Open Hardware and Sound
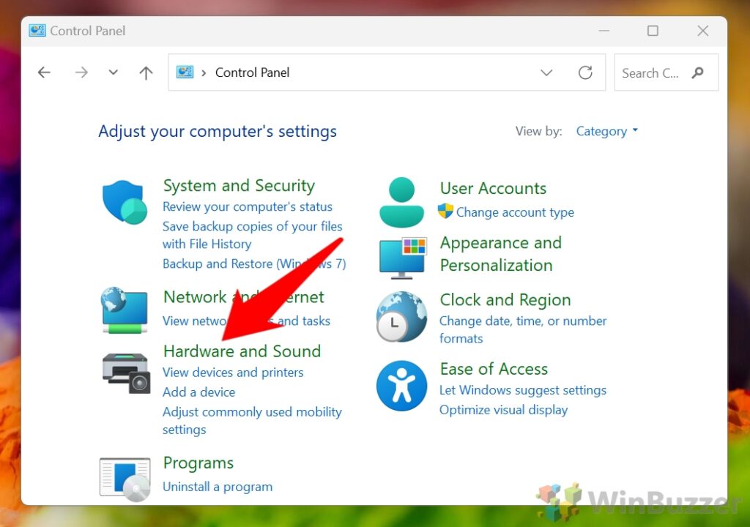 tap(242, 351)
